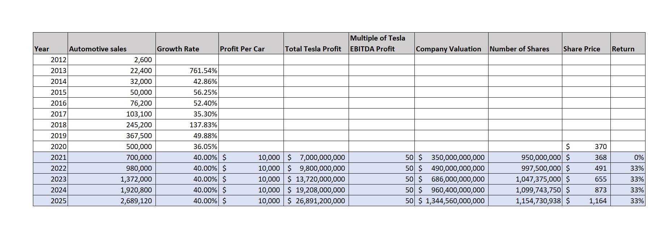Screen dimensions: 669x242
Task: Click the Company Valuation header cell
Action: pyautogui.click(x=451, y=43)
